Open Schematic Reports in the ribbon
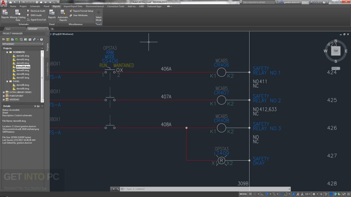This screenshot has height=197, width=351. pyautogui.click(x=5, y=14)
